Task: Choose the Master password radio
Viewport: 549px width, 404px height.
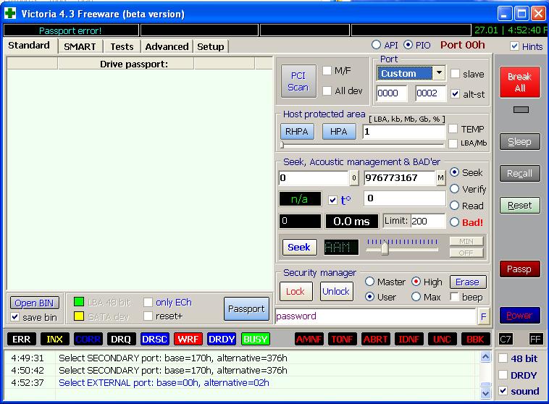Action: [x=369, y=282]
